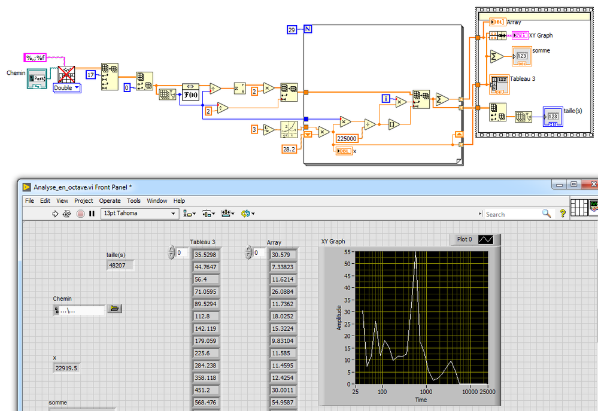Click the Array index stepper

coord(248,252)
